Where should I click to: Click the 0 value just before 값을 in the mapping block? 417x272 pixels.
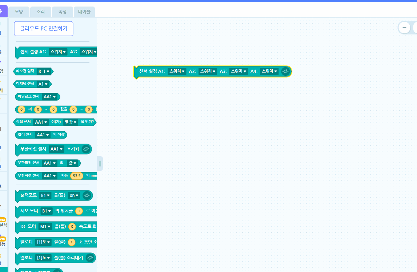[53, 109]
